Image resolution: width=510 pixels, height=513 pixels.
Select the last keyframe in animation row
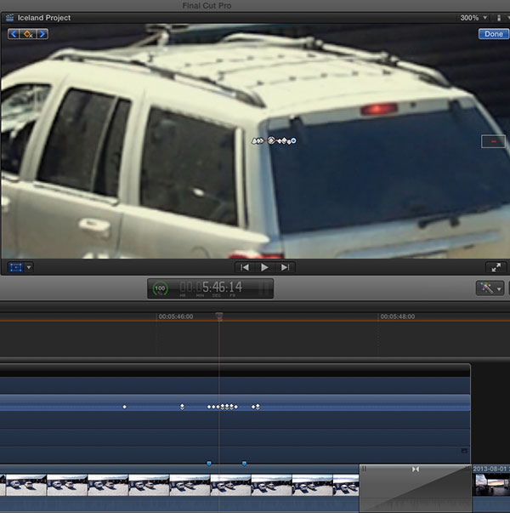click(x=258, y=407)
